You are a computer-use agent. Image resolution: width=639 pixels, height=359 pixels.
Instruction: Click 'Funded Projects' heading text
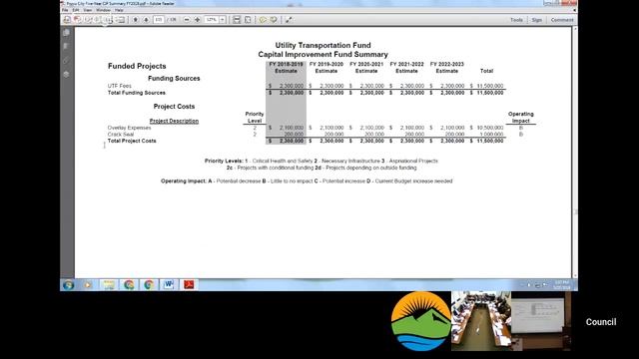pyautogui.click(x=137, y=66)
